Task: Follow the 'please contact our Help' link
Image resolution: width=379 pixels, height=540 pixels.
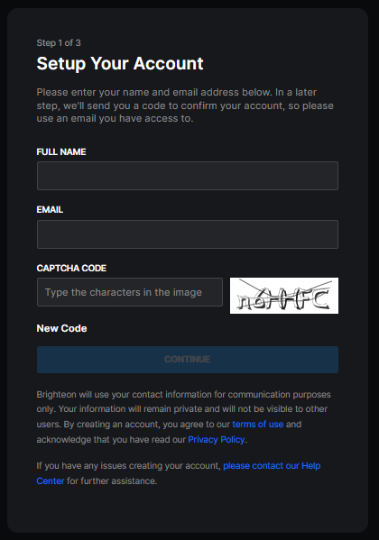Action: (272, 465)
